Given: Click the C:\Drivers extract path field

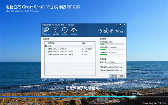Looking at the screenshot, I should pos(114,62).
